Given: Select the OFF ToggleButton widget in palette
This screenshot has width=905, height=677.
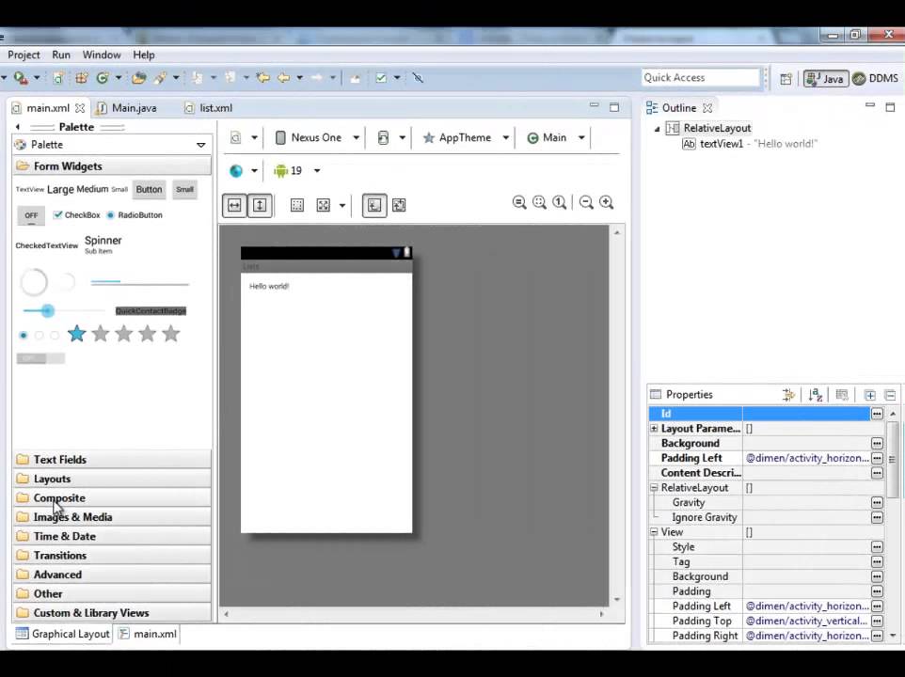Looking at the screenshot, I should click(31, 215).
